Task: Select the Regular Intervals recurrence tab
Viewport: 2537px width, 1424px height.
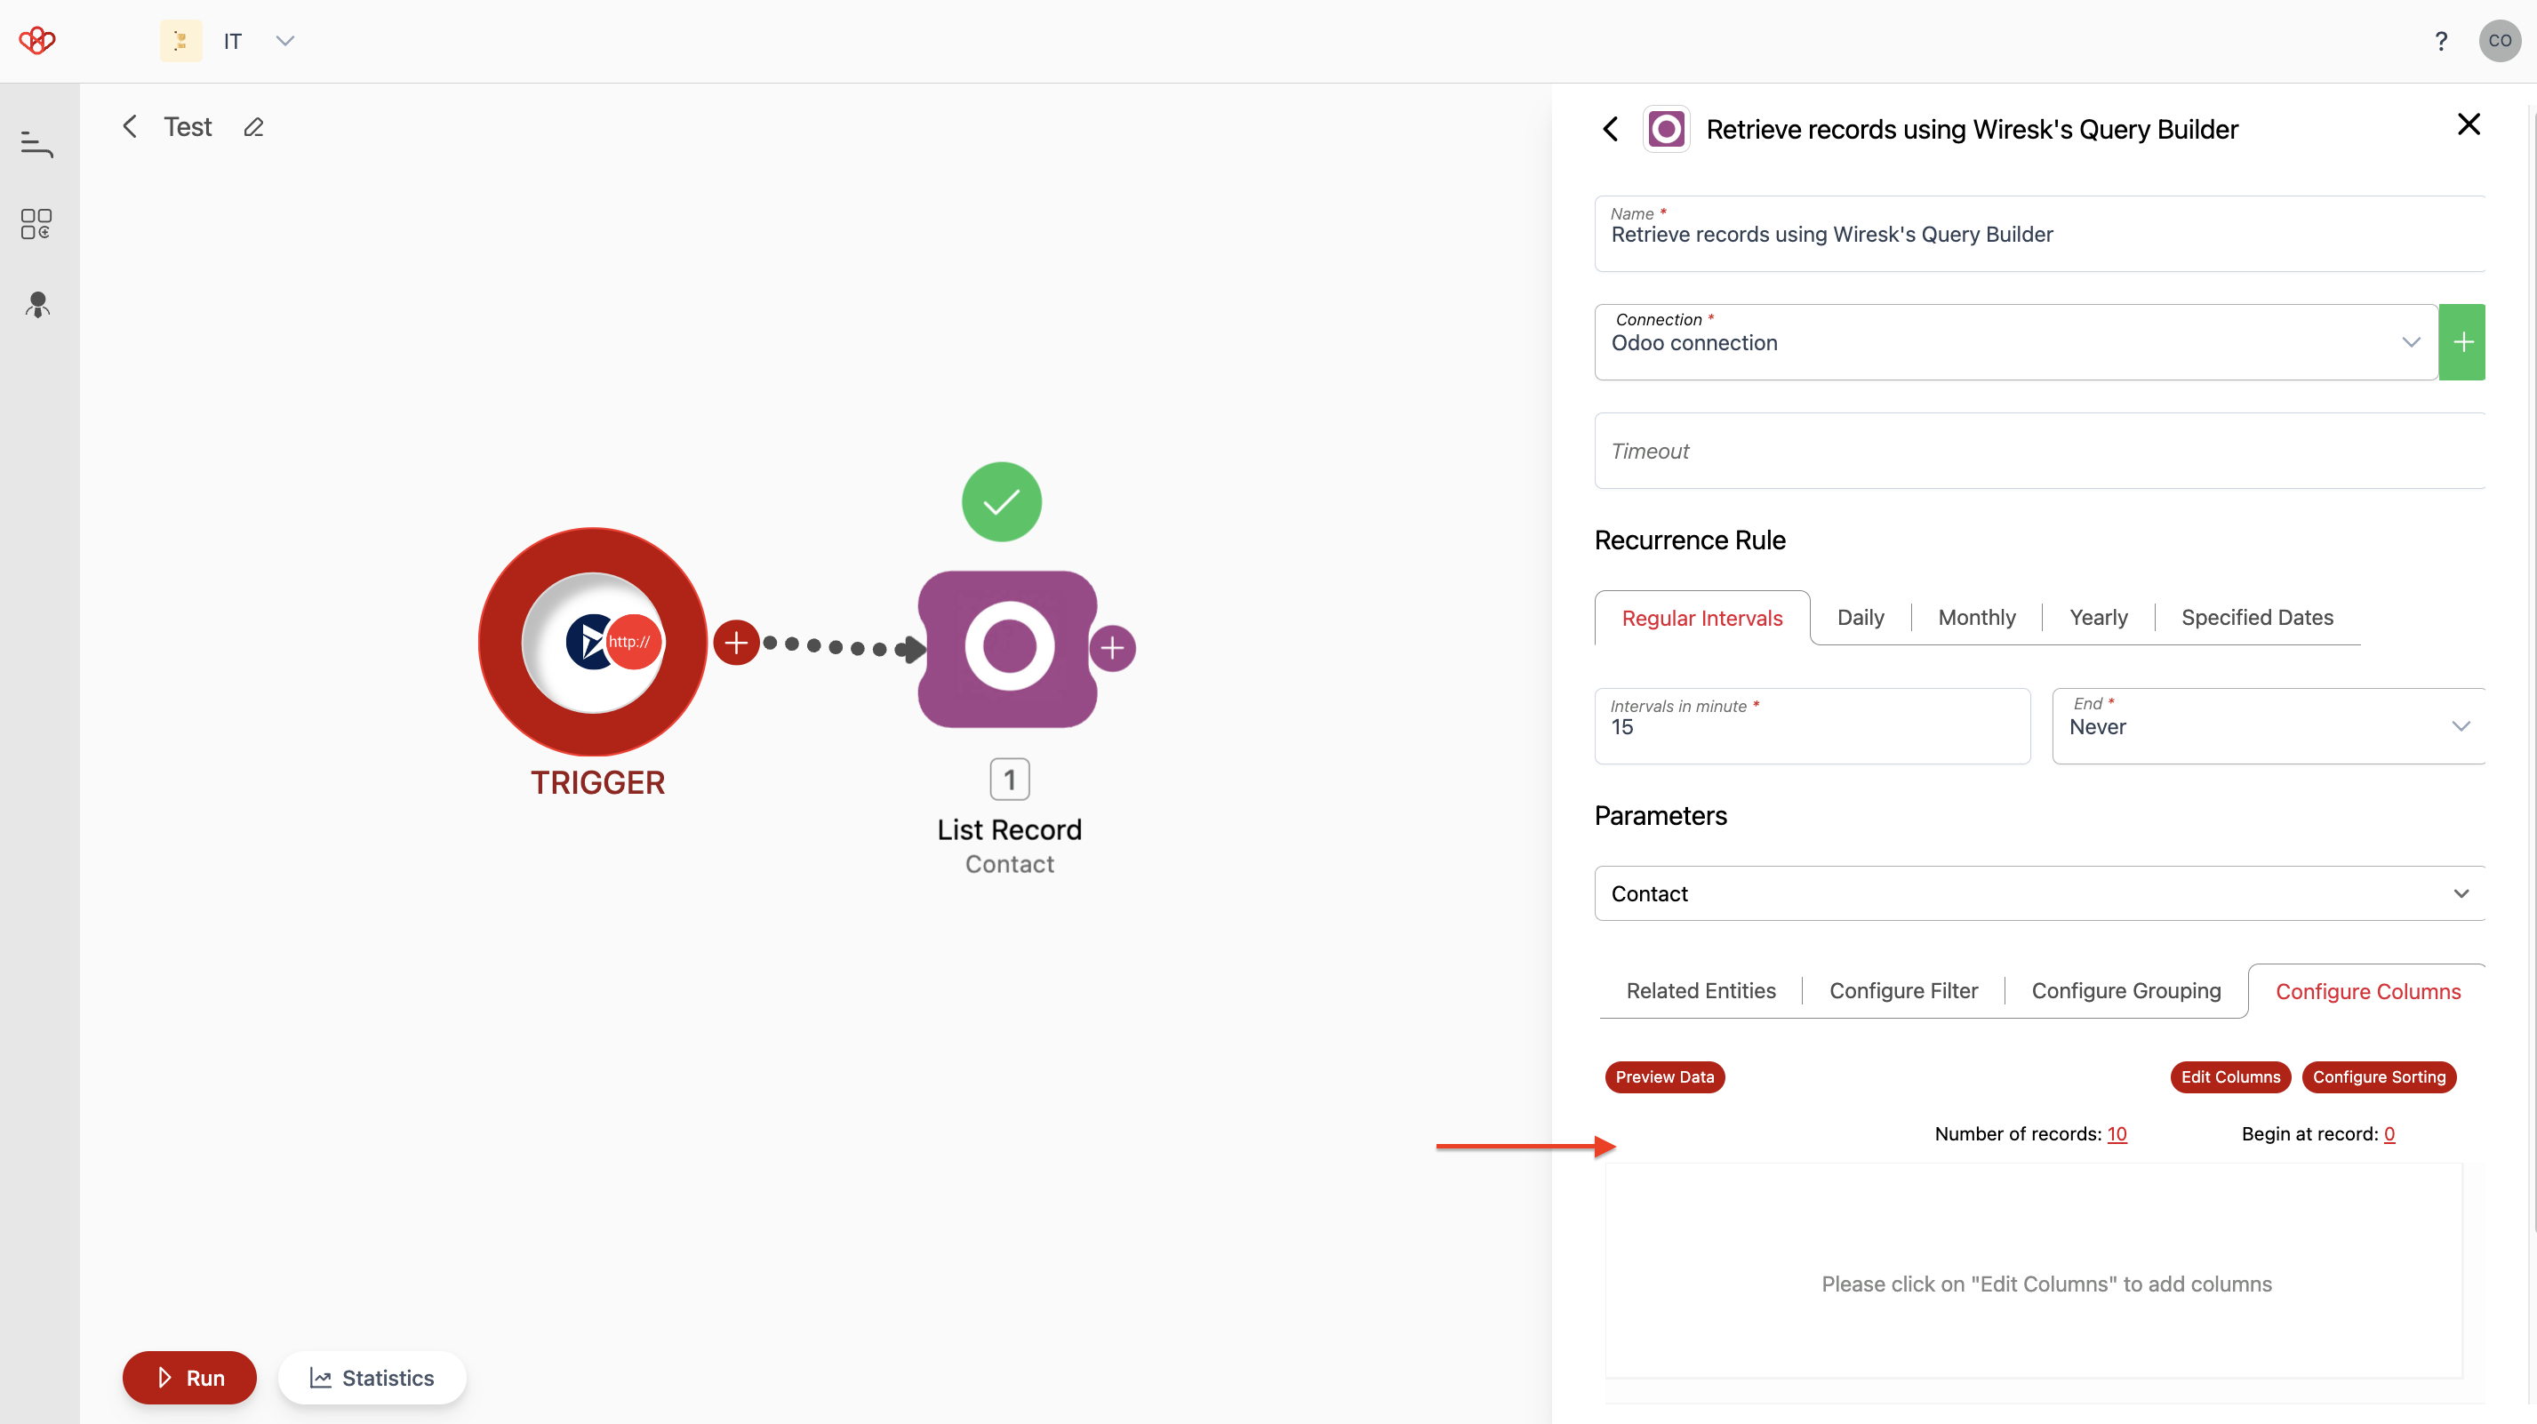Action: click(x=1702, y=617)
